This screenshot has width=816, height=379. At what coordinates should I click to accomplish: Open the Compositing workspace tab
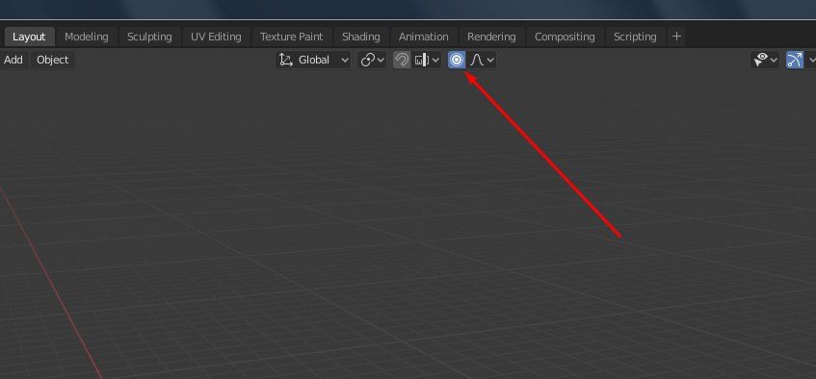tap(565, 37)
